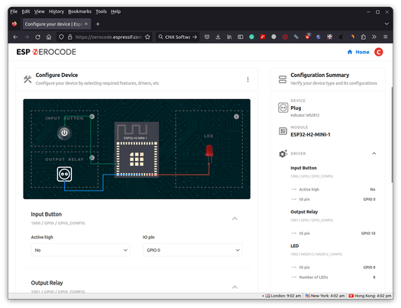Open the Bookmarks menu
Screen dimensions: 401x308
coord(79,11)
